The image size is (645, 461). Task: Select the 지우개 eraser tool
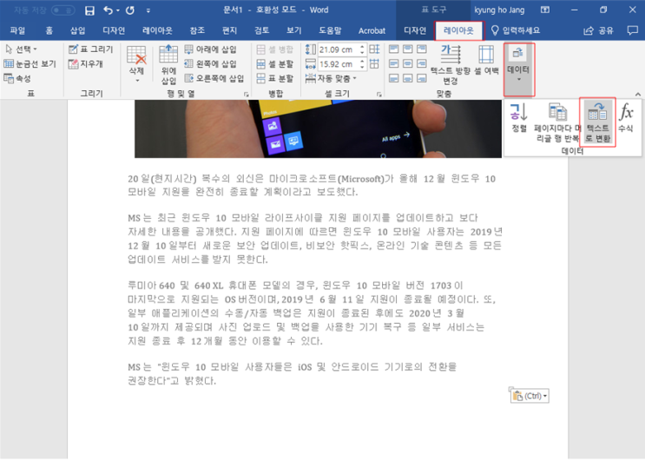pos(86,63)
